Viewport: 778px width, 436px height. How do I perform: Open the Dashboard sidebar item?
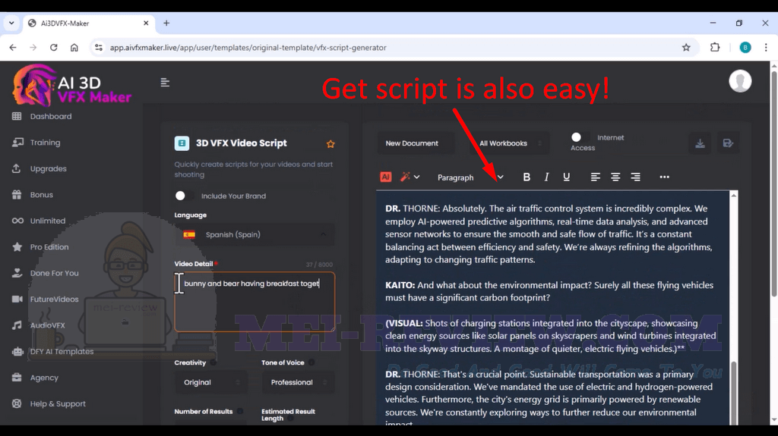coord(51,117)
